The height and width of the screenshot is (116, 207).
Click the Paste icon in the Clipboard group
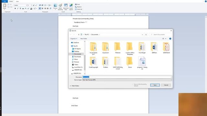(x=5, y=5)
